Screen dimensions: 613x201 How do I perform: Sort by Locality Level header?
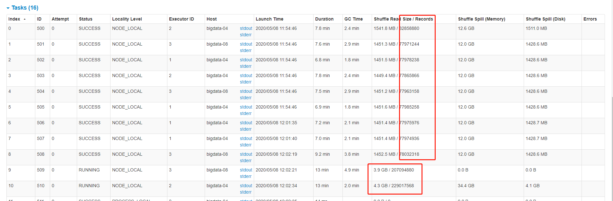point(127,19)
